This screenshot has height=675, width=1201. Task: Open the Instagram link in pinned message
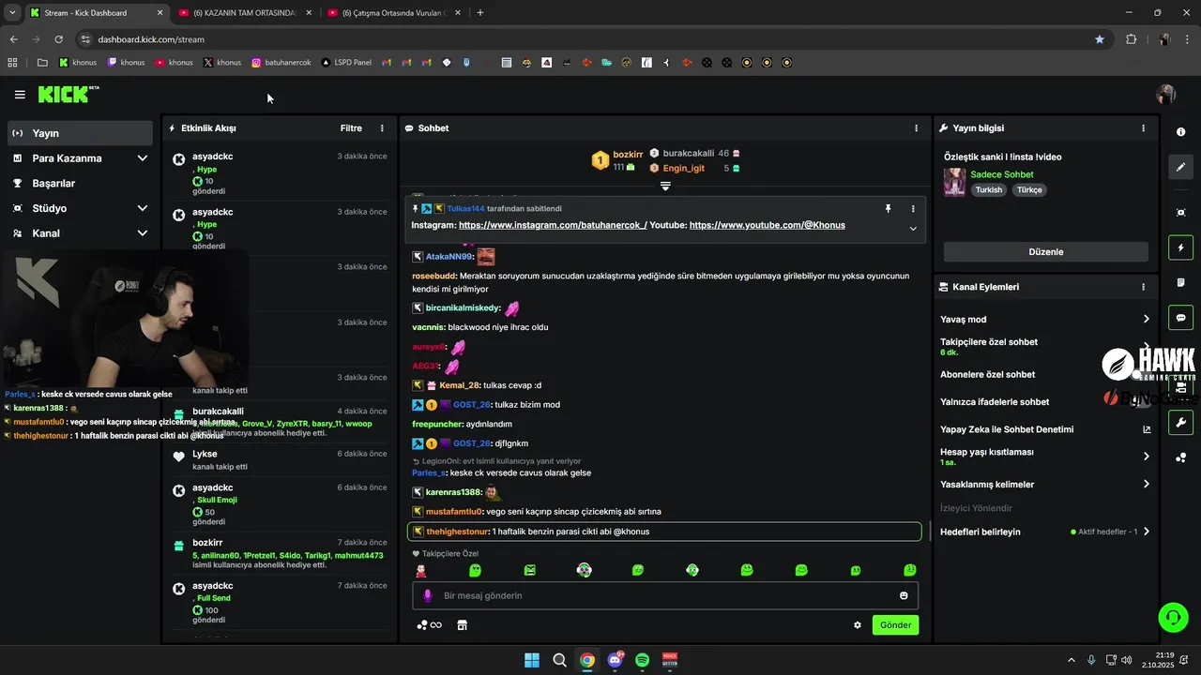pos(553,225)
